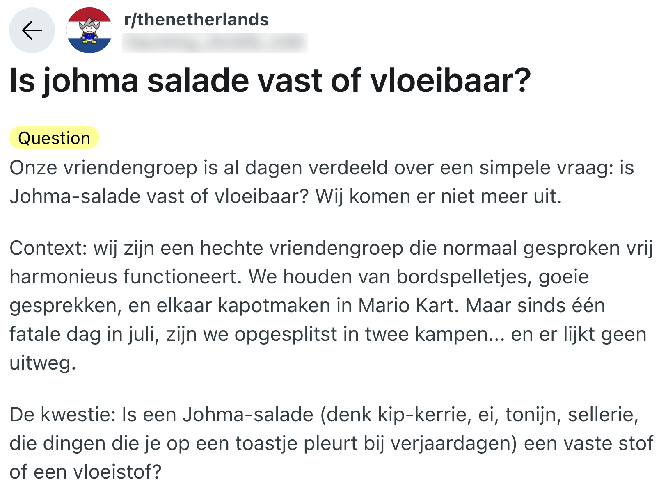This screenshot has height=493, width=668.
Task: Click the word "Context:" in the post
Action: point(48,248)
